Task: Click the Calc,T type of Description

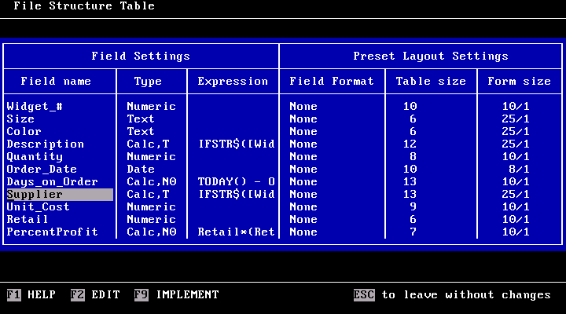Action: [x=148, y=144]
